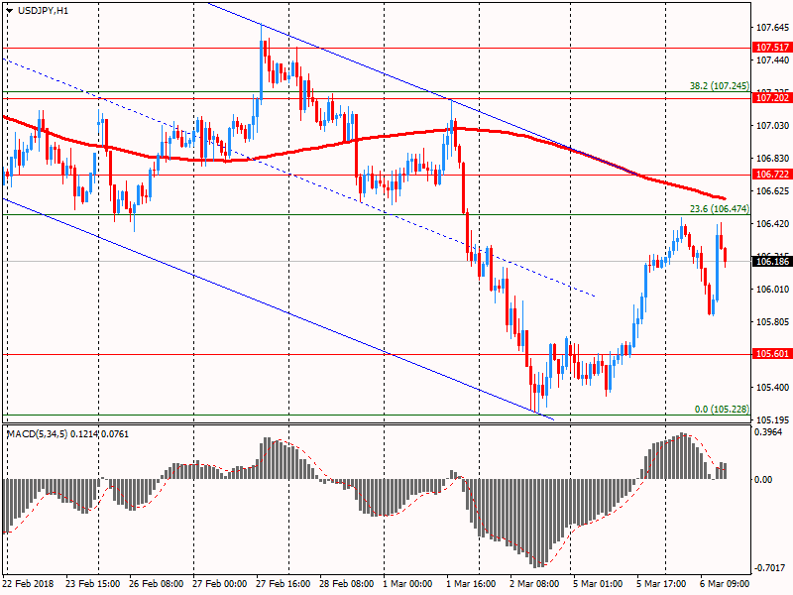Image resolution: width=793 pixels, height=595 pixels.
Task: Click the 23 Feb 15:00 time label
Action: pyautogui.click(x=92, y=583)
